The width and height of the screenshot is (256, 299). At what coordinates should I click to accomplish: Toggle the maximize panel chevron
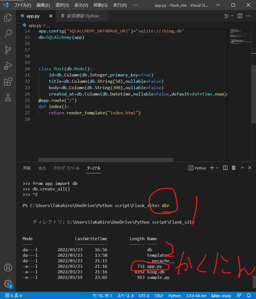(x=242, y=168)
